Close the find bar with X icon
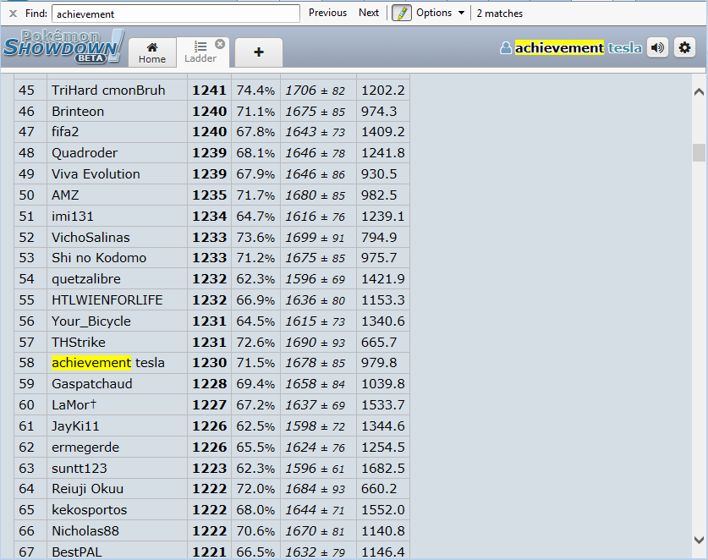This screenshot has width=708, height=560. (13, 14)
